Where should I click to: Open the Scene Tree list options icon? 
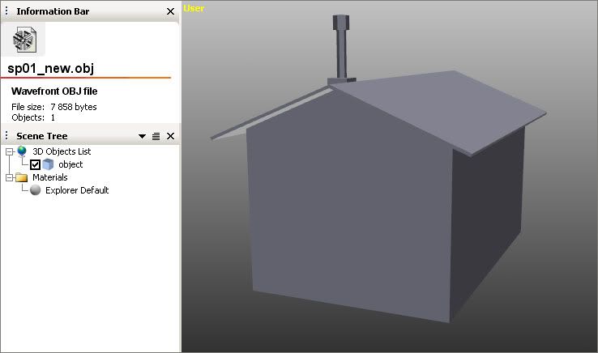click(x=156, y=136)
